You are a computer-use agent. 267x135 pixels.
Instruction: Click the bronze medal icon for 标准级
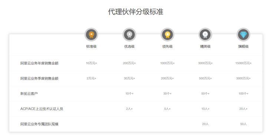click(x=91, y=35)
